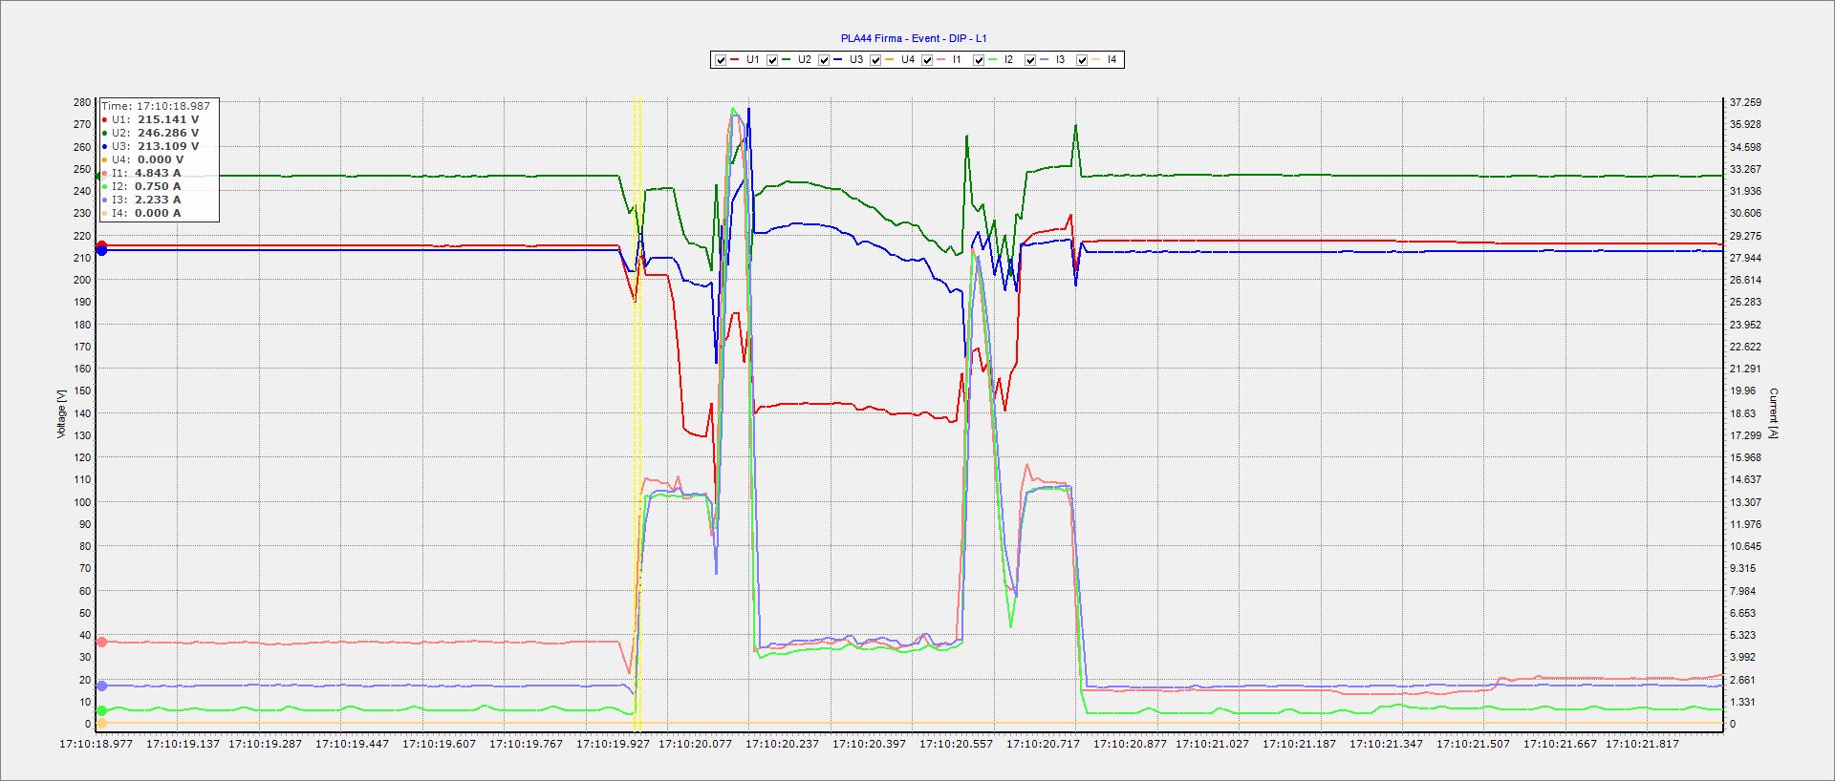The height and width of the screenshot is (781, 1835).
Task: Click the time axis label '17:10:21.817'
Action: click(1642, 744)
